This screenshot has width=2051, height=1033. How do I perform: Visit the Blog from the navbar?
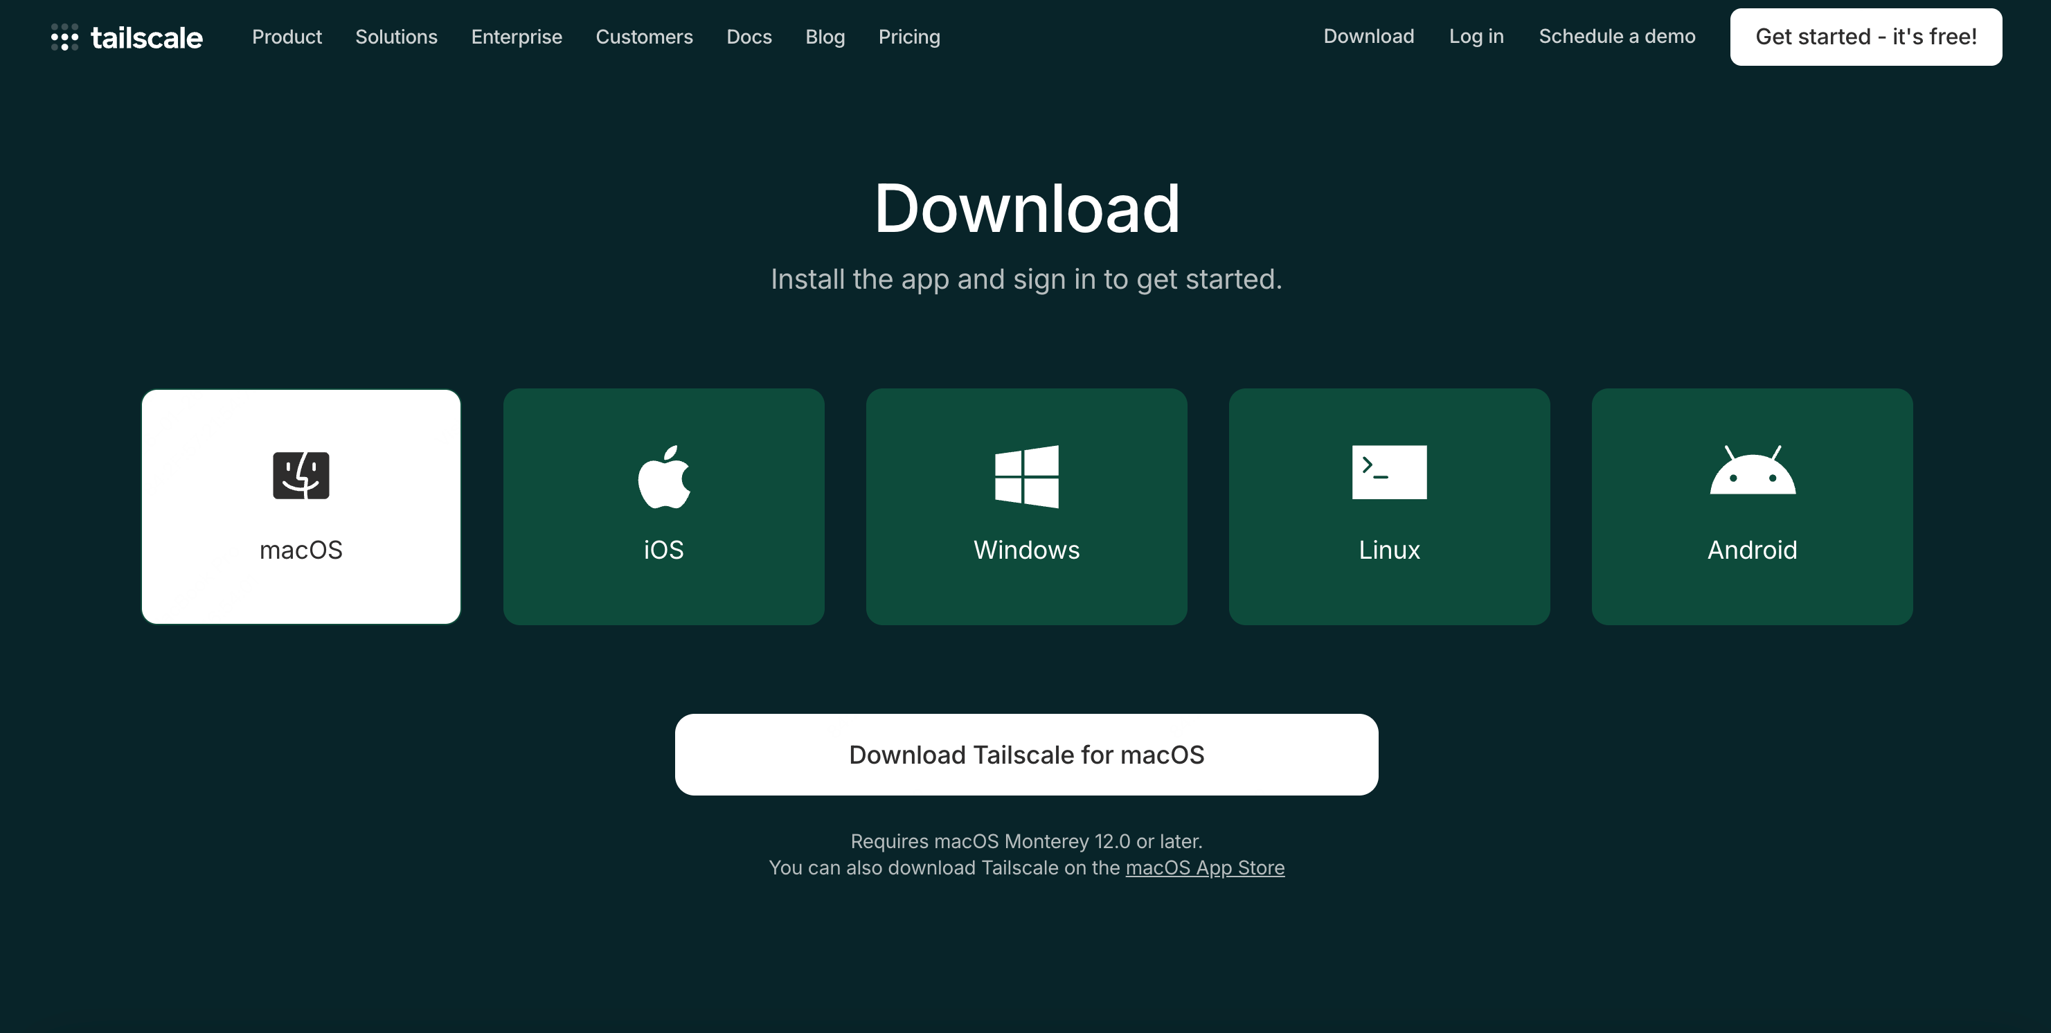click(x=825, y=37)
